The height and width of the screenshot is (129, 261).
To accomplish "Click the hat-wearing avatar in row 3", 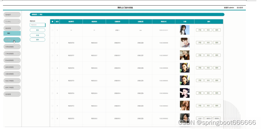I will (184, 55).
